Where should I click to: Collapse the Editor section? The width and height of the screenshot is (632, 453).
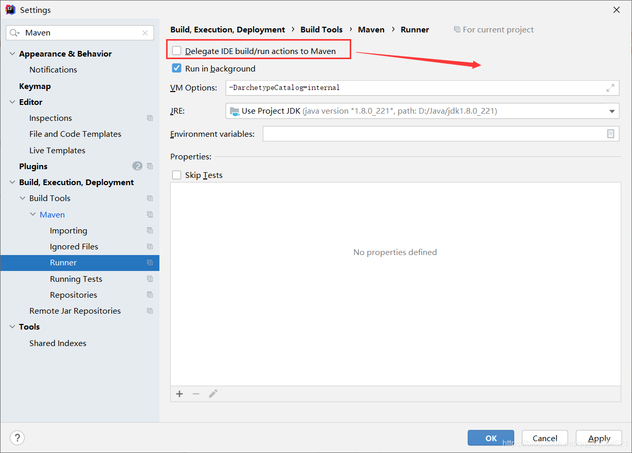[13, 102]
